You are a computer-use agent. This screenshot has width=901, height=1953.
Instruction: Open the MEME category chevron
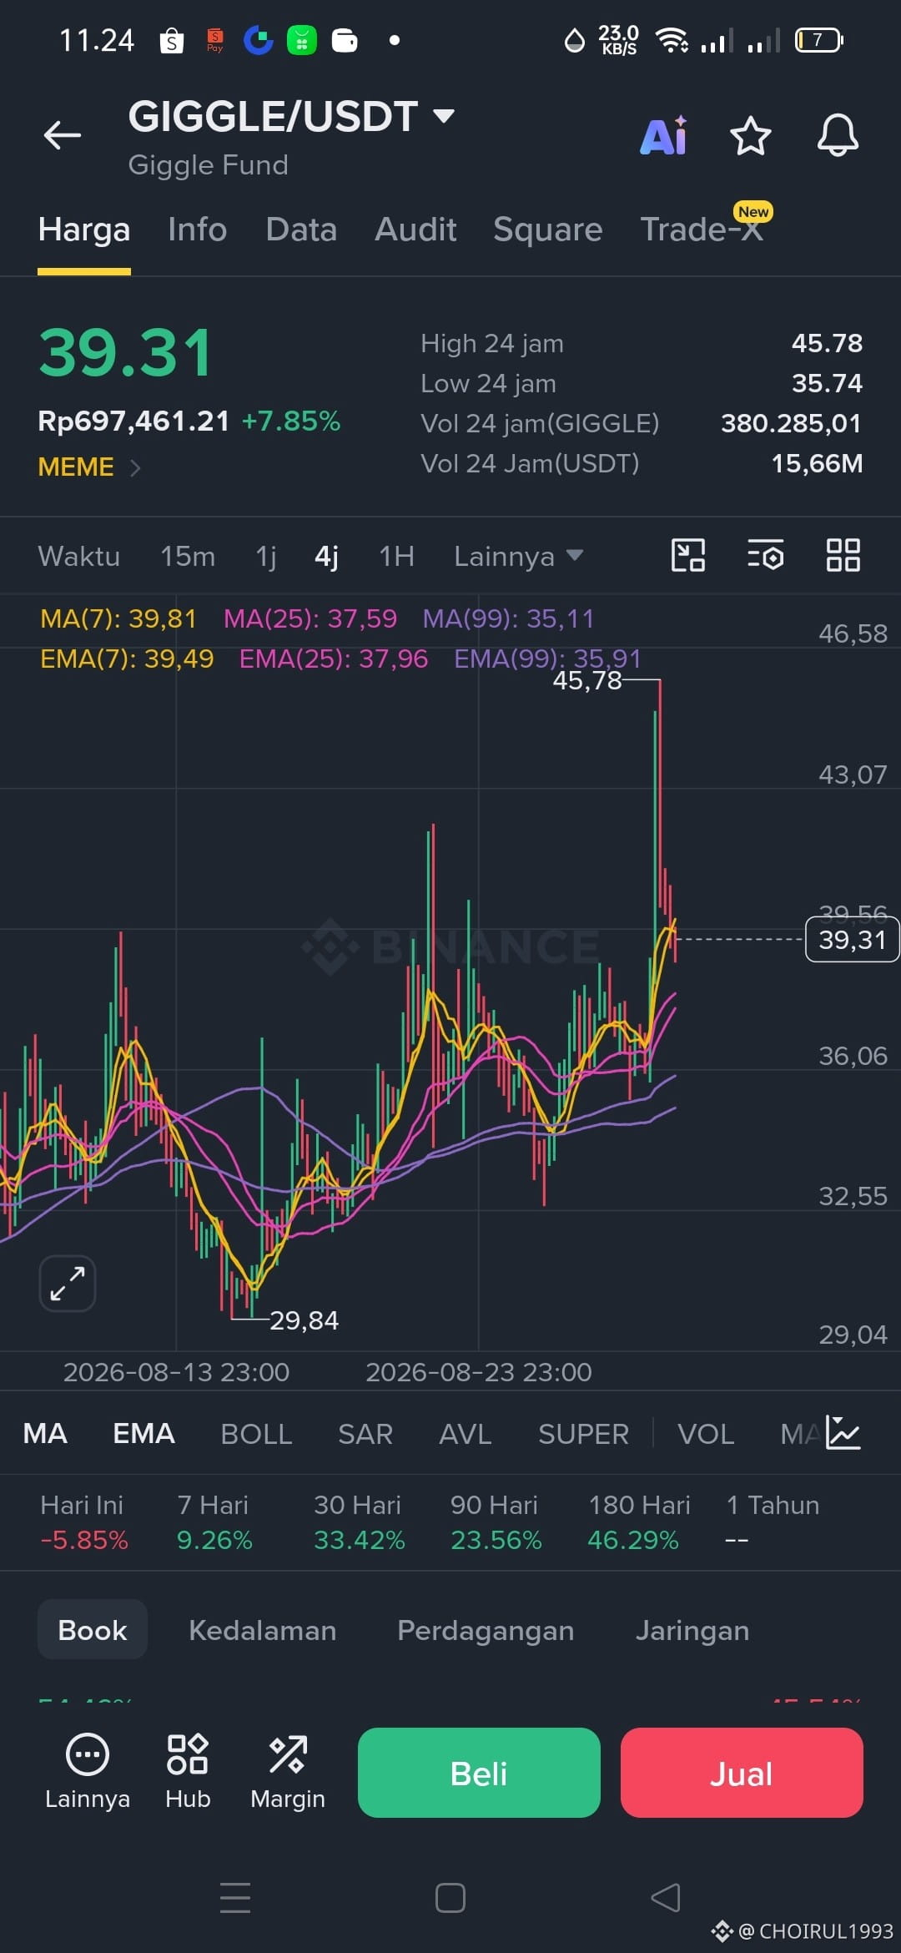(x=135, y=467)
